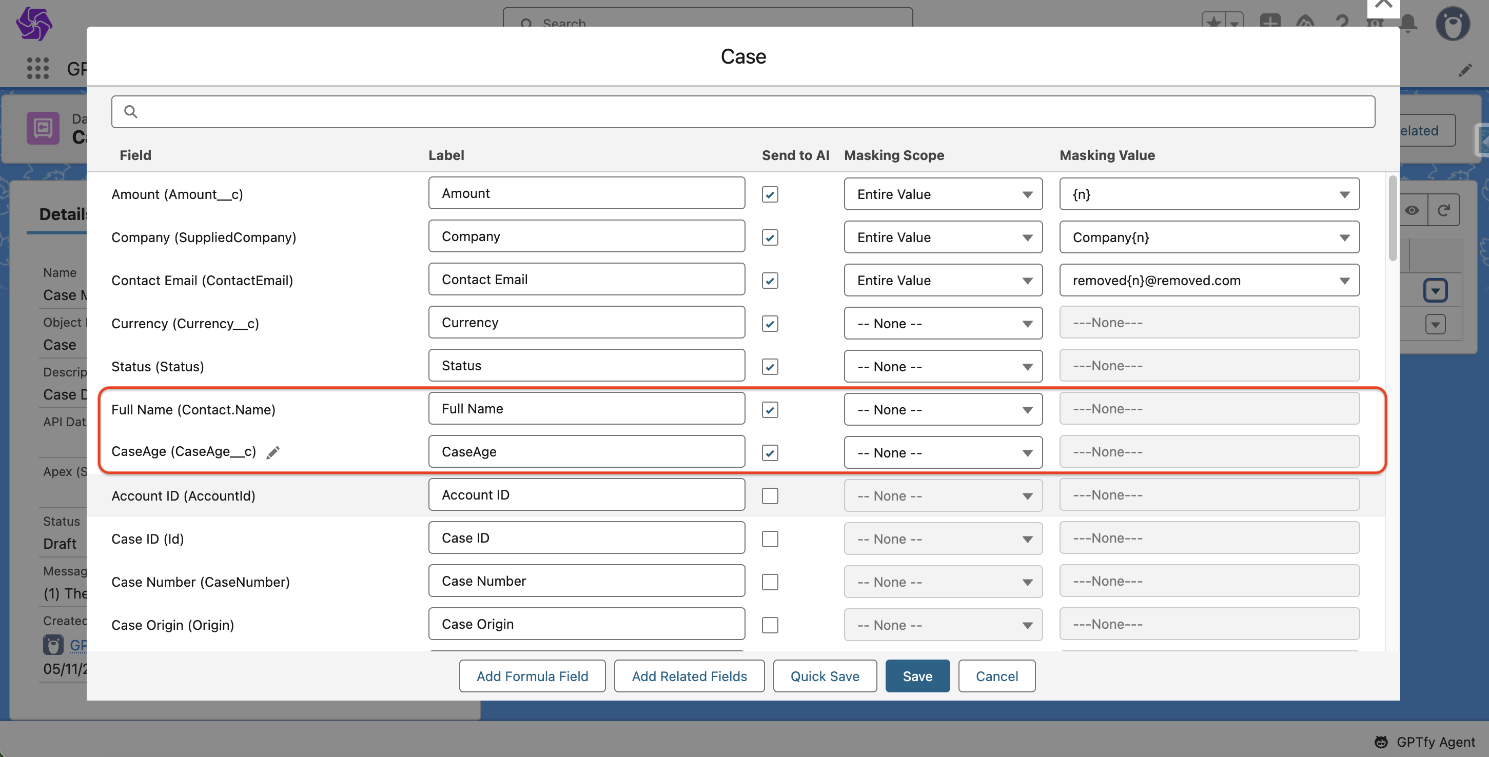This screenshot has height=757, width=1489.
Task: Uncheck Send to AI for Amount
Action: 769,194
